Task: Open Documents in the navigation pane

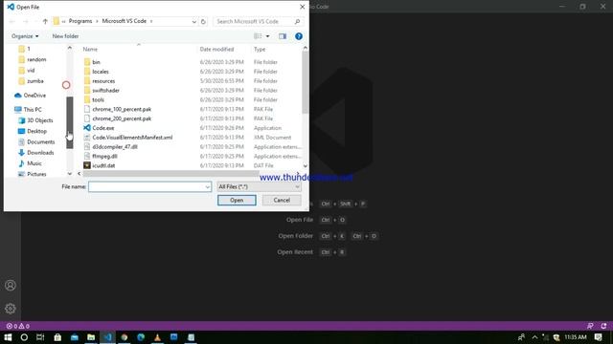Action: tap(36, 142)
